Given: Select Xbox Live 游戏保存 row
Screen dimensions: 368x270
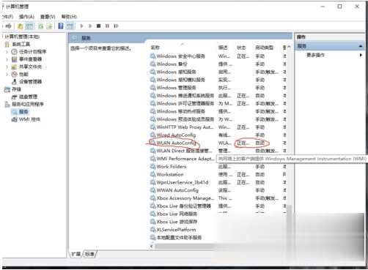Looking at the screenshot, I should (x=181, y=222).
